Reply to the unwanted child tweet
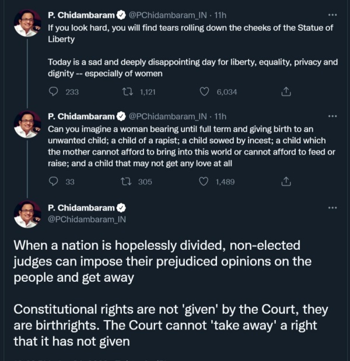350x361 pixels. (x=54, y=182)
